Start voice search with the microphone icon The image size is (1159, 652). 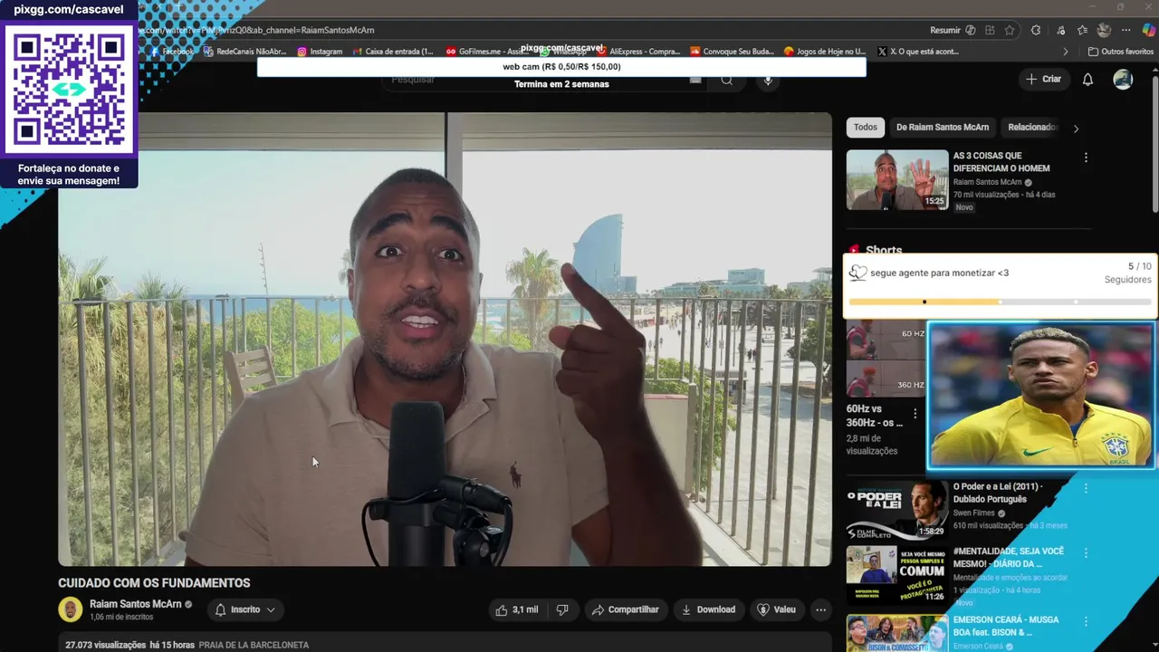[768, 80]
